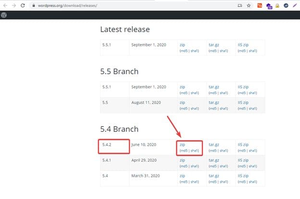Download IIS zip for 5.5 August release
This screenshot has width=300, height=199.
click(243, 103)
